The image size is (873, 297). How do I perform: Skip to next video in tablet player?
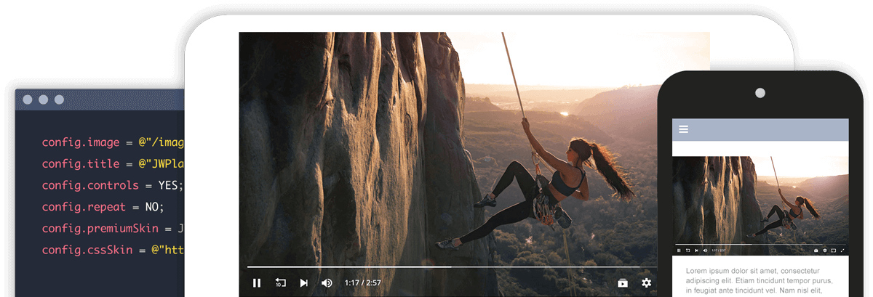[304, 283]
